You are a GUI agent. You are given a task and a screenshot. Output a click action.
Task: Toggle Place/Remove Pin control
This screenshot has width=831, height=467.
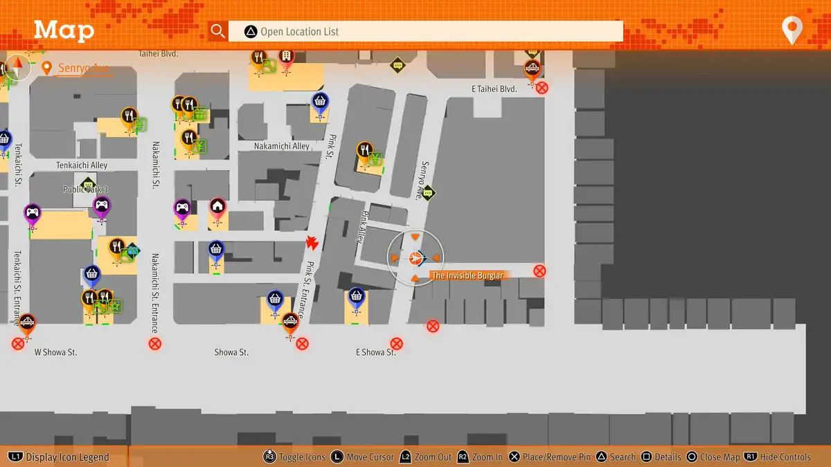551,457
